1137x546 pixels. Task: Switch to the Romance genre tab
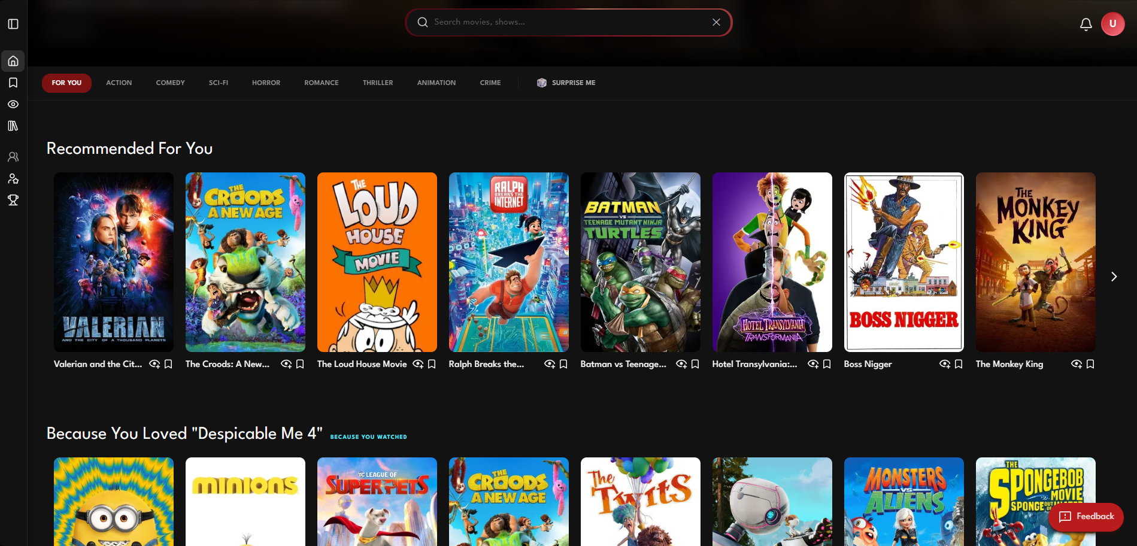pyautogui.click(x=322, y=83)
